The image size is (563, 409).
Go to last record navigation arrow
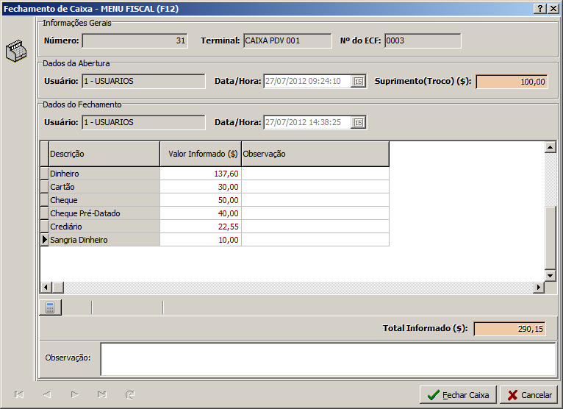[102, 395]
